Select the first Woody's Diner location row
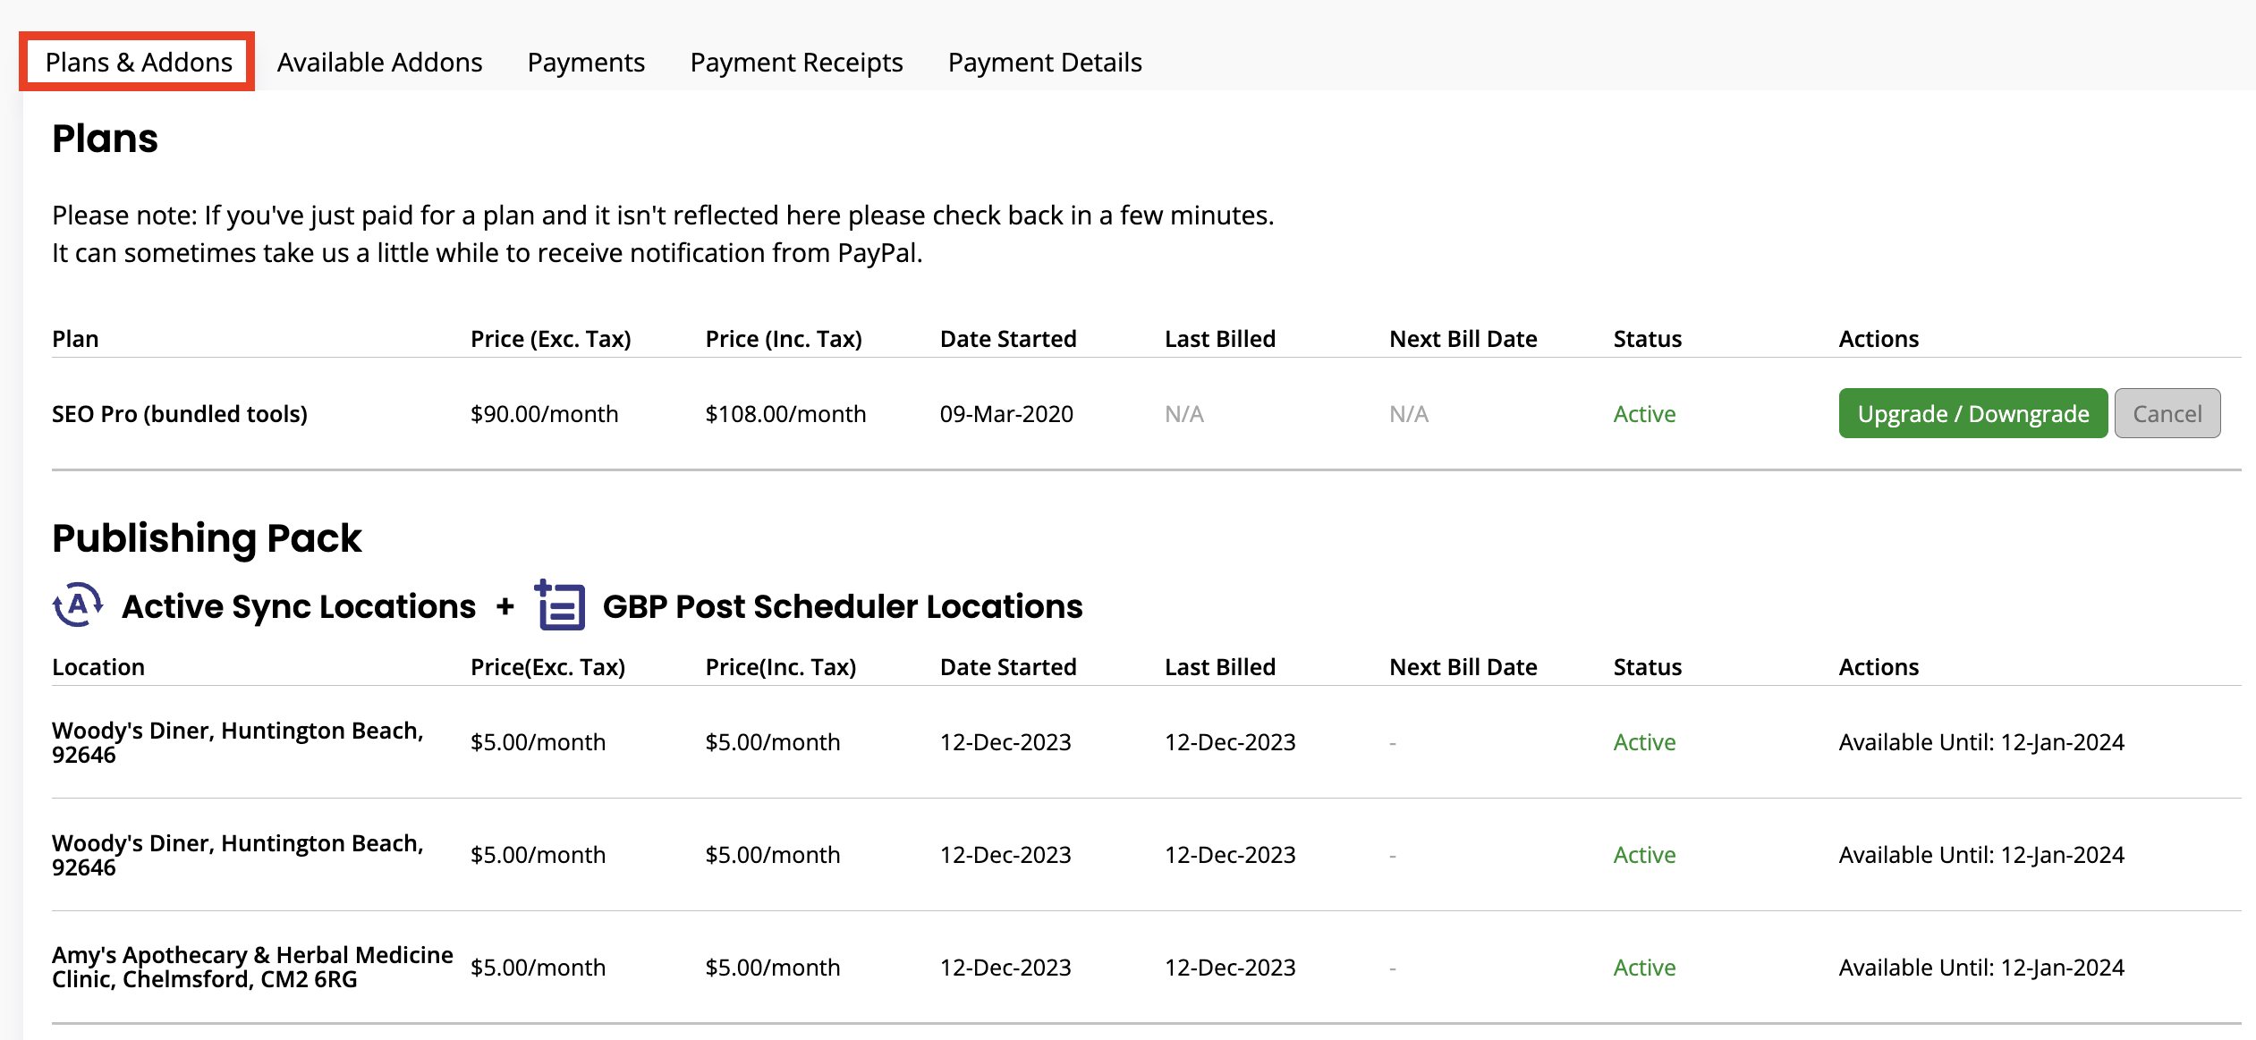This screenshot has width=2256, height=1040. pyautogui.click(x=237, y=742)
